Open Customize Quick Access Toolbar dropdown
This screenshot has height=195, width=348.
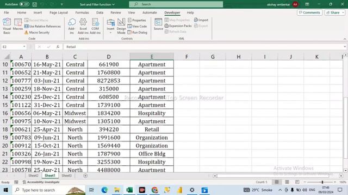pos(61,4)
